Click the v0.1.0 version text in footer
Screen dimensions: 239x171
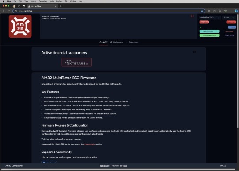(x=223, y=166)
